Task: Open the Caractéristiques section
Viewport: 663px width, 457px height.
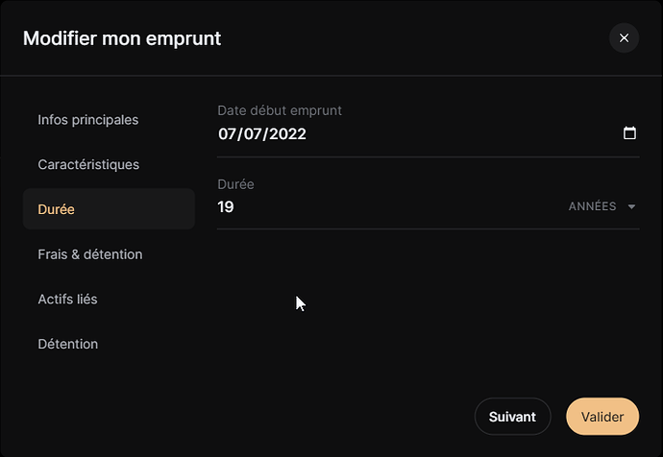Action: coord(88,164)
